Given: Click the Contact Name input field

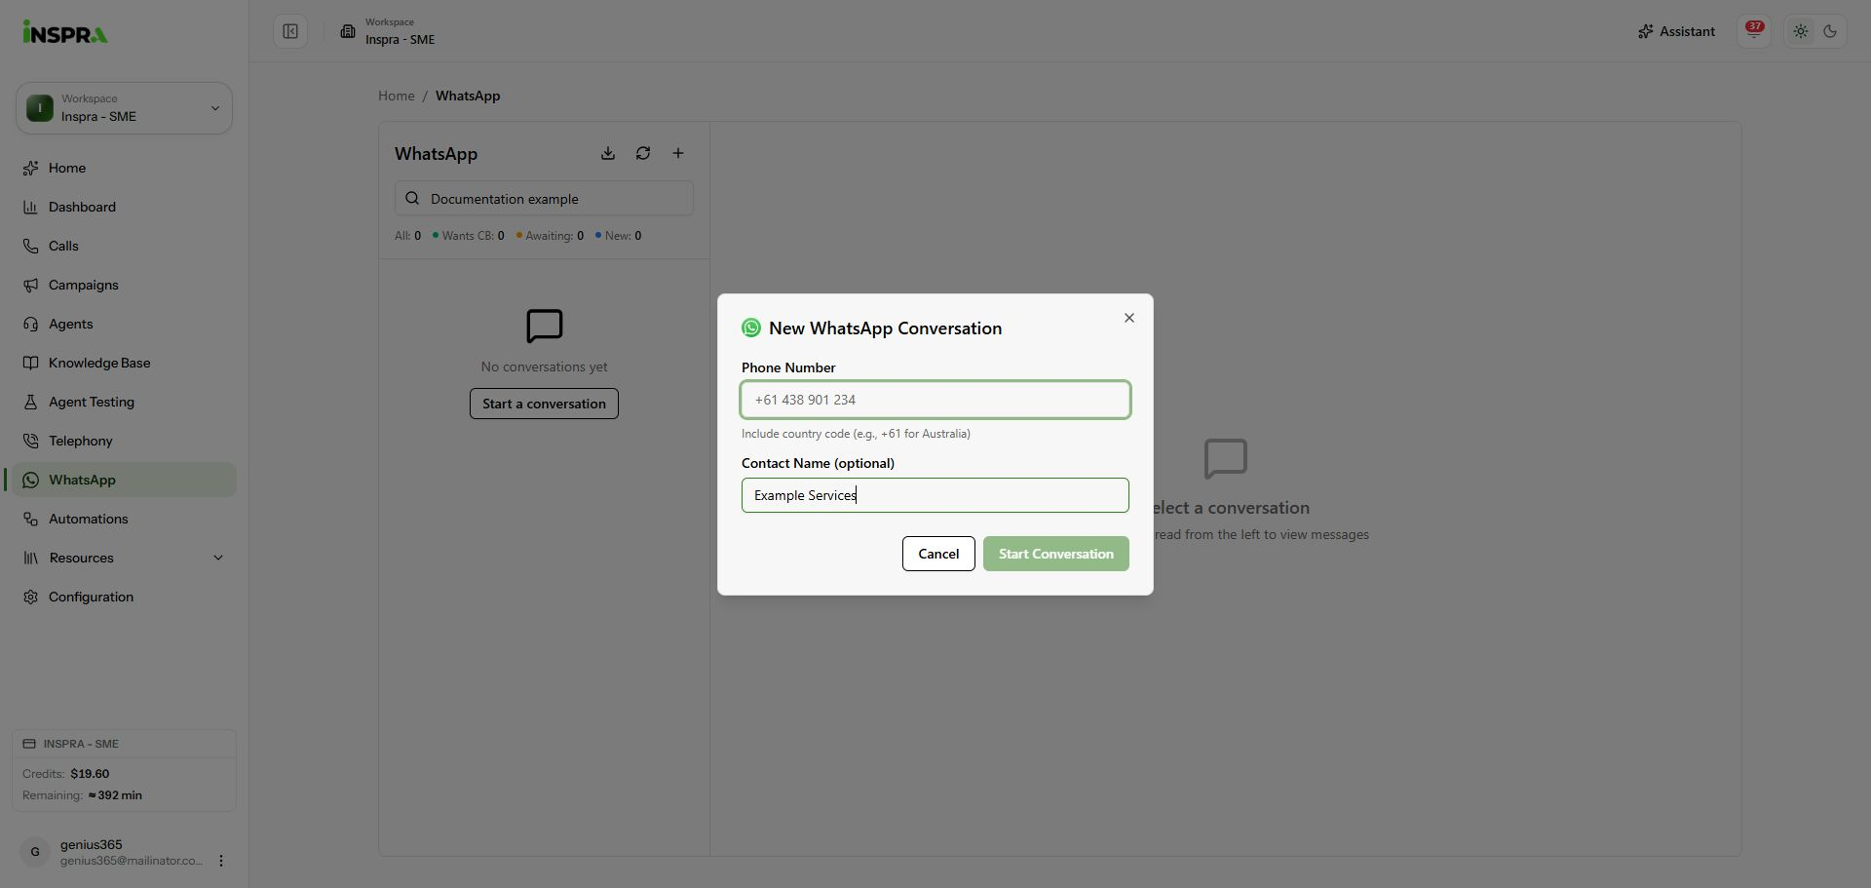Looking at the screenshot, I should (x=935, y=495).
